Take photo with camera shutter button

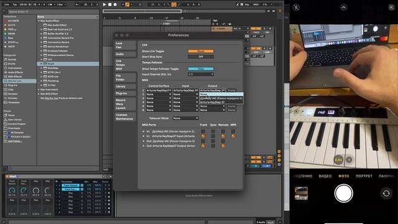click(x=343, y=194)
